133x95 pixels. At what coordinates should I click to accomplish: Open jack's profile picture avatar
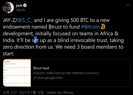pos(8,8)
